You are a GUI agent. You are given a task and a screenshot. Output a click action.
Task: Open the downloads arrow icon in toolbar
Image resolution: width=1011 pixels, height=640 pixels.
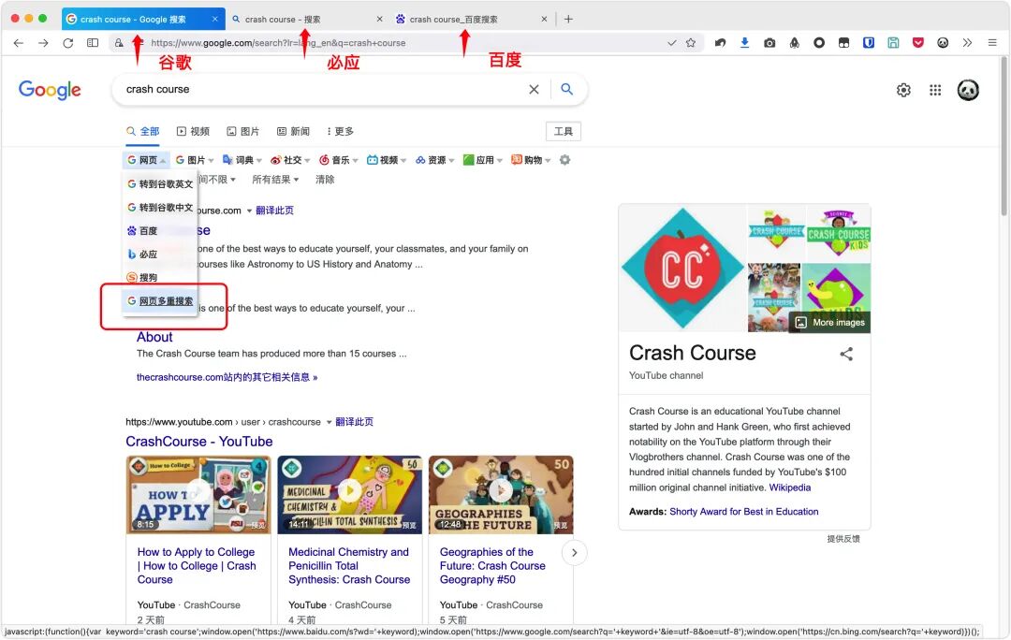[745, 43]
